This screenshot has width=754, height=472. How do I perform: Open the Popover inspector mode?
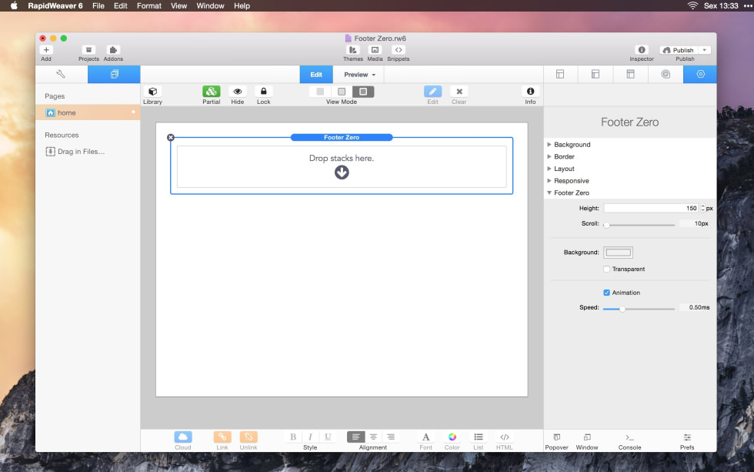click(x=556, y=437)
